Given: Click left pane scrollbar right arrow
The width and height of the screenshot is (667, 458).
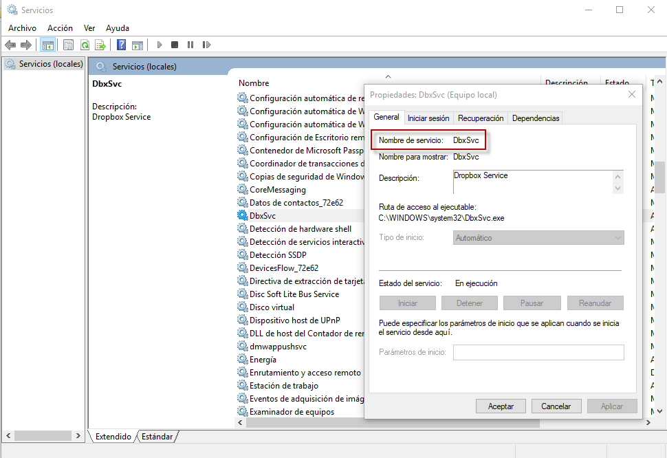Looking at the screenshot, I should 78,435.
